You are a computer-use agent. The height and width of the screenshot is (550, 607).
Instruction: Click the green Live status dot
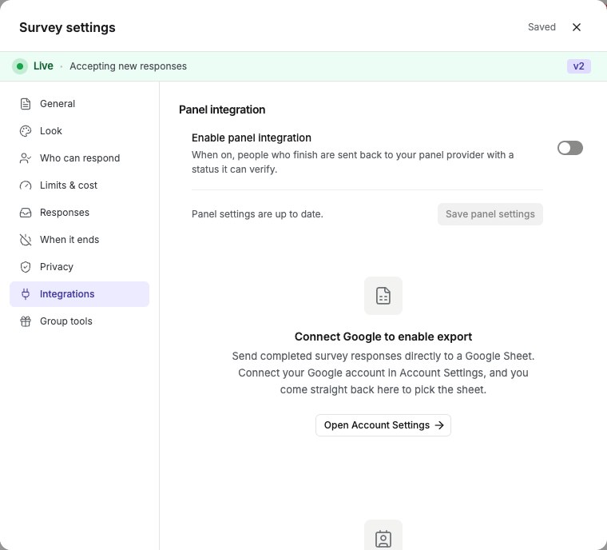[x=20, y=66]
